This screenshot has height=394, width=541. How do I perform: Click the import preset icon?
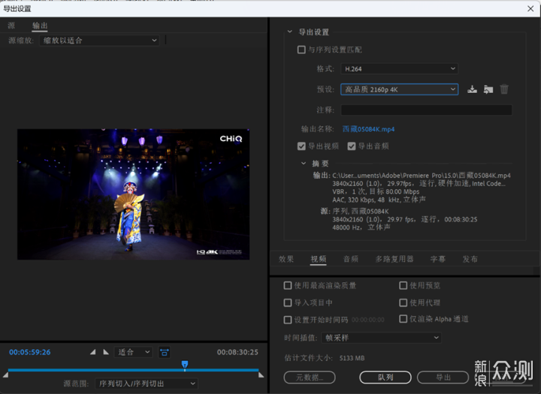[488, 89]
